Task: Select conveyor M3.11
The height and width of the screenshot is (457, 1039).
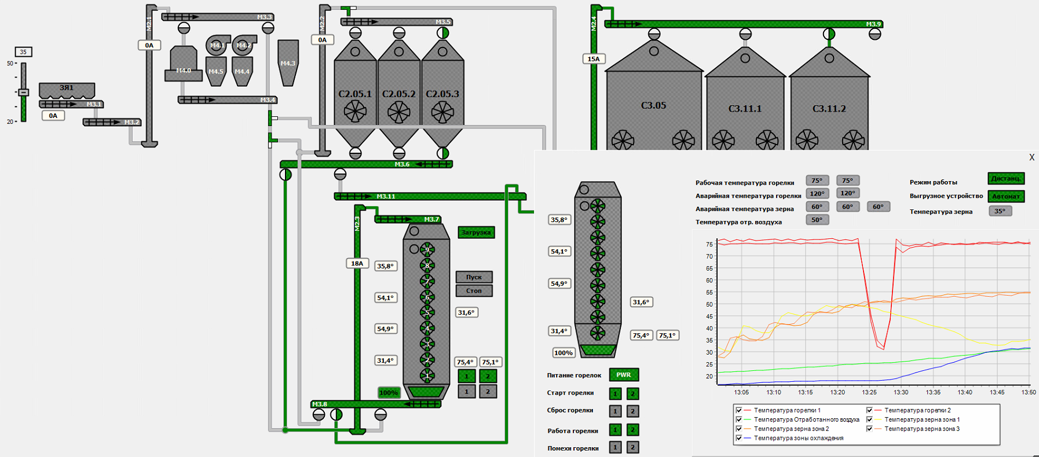Action: [x=430, y=197]
